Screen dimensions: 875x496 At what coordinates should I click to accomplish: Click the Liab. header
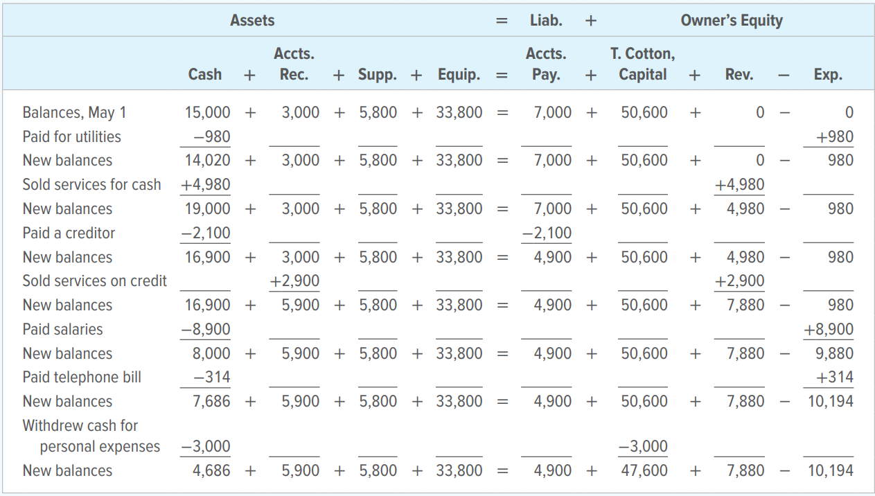point(546,21)
